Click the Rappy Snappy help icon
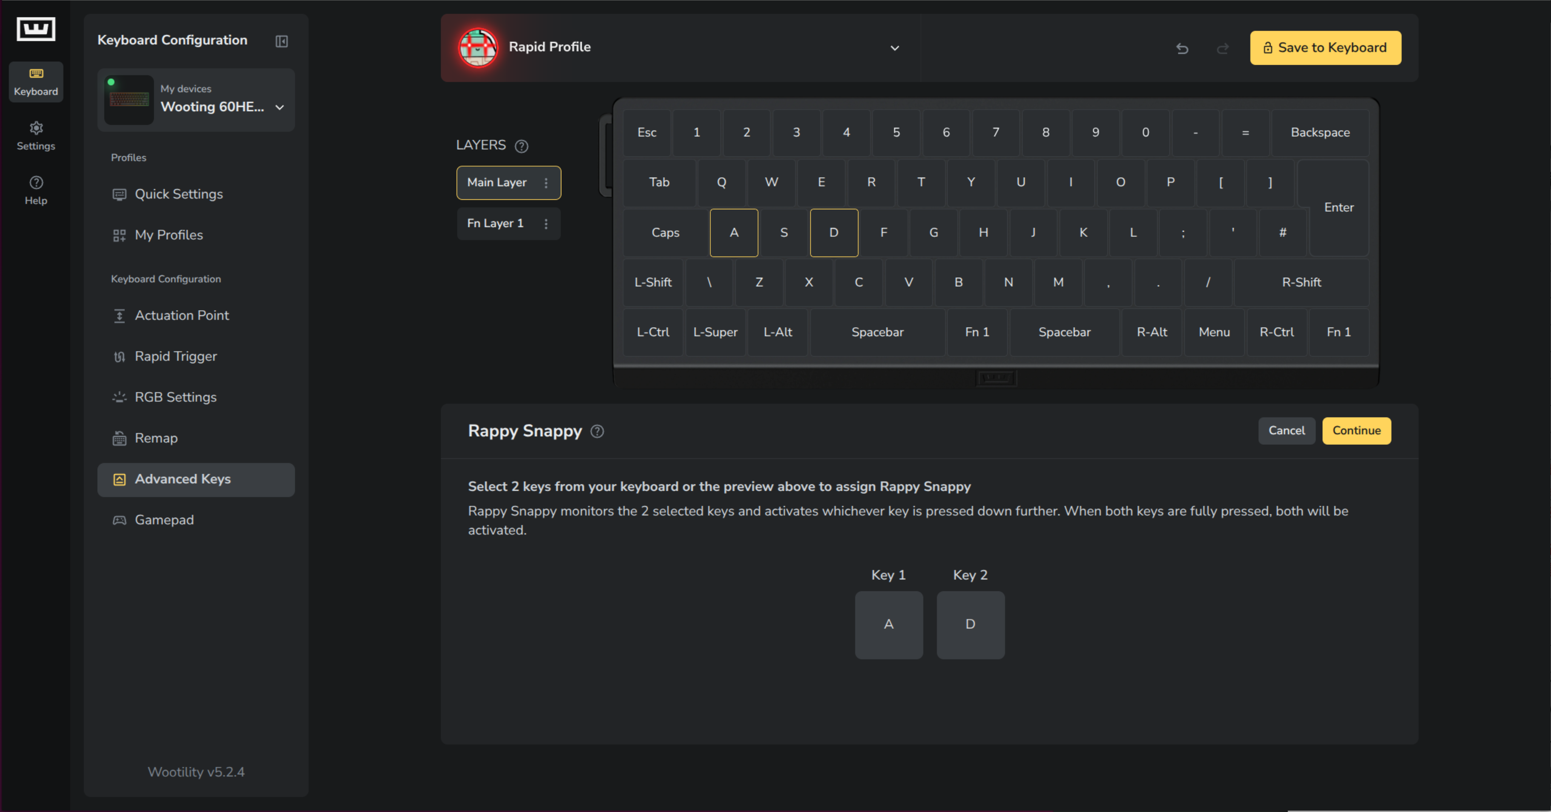This screenshot has width=1551, height=812. coord(597,431)
